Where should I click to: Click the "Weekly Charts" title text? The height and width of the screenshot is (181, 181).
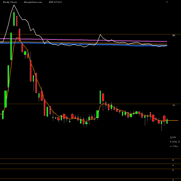click(10, 2)
